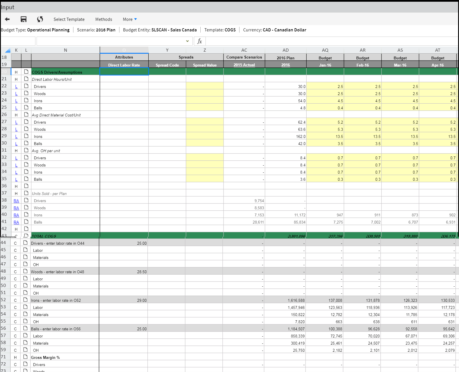
Task: Open note icon for row 48 Woods labor rate
Action: [25, 271]
